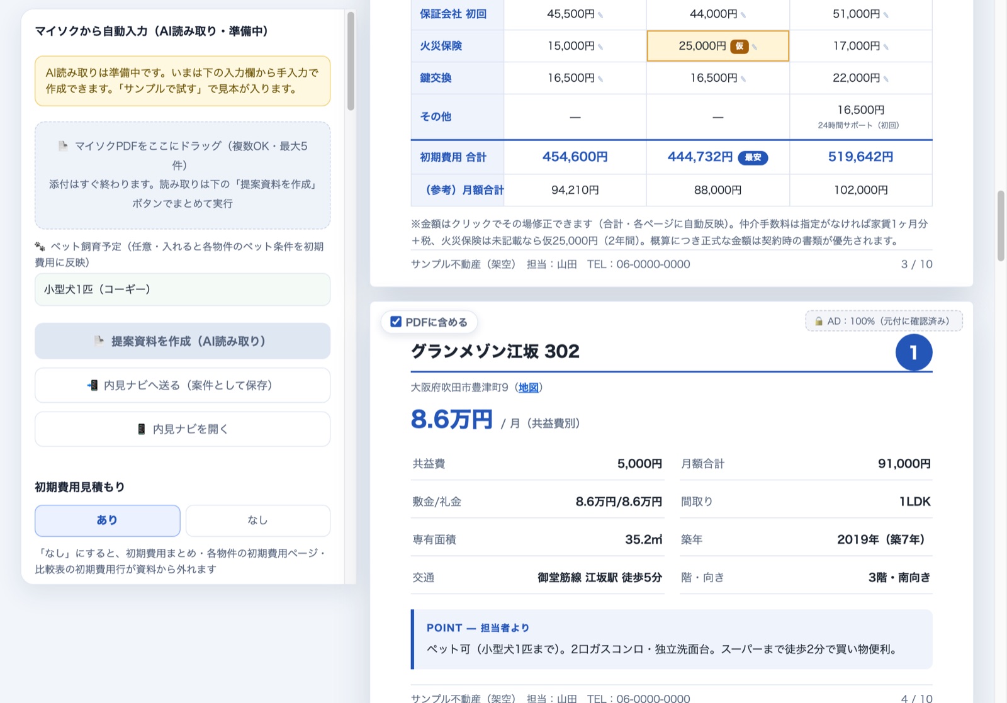Image resolution: width=1007 pixels, height=703 pixels.
Task: Click the page number 3 / 10
Action: [x=917, y=264]
